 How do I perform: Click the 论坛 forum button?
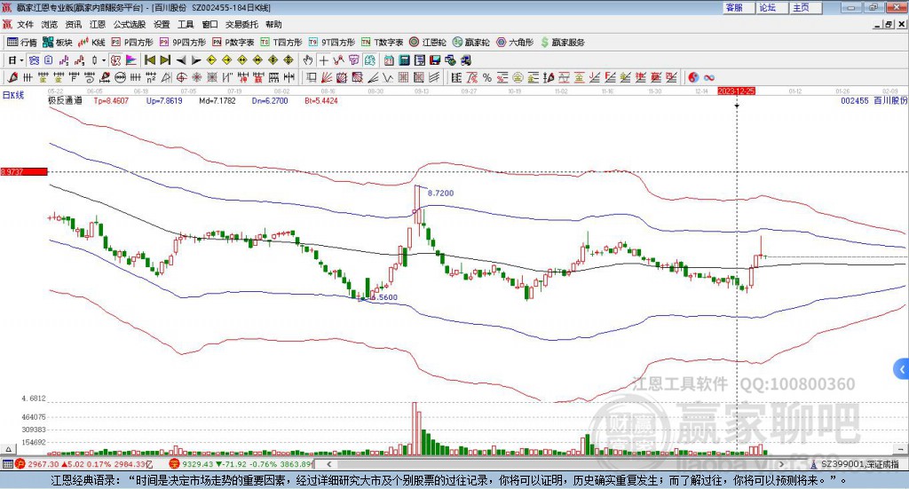pos(771,7)
